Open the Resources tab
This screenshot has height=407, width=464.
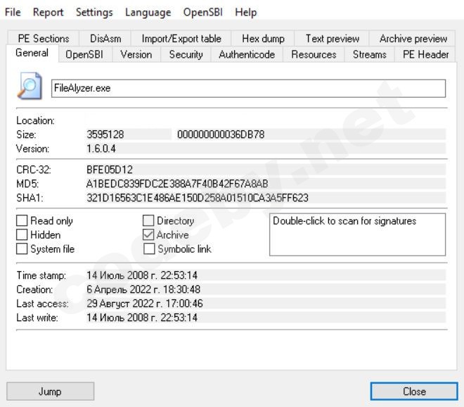(x=314, y=54)
